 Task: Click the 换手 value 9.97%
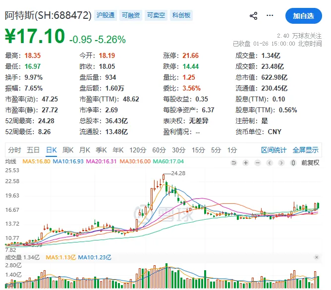point(34,77)
